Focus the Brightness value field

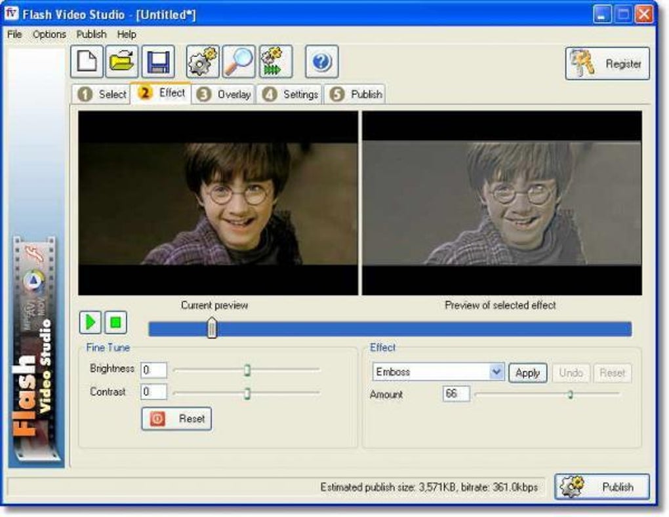(x=153, y=370)
